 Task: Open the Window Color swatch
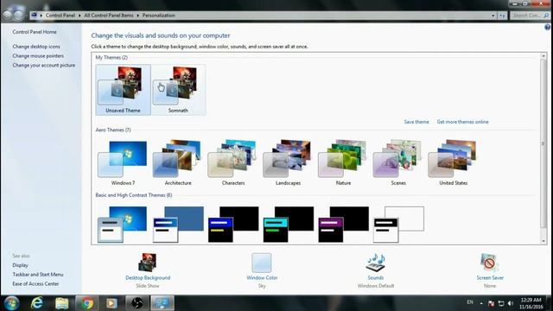coord(262,263)
